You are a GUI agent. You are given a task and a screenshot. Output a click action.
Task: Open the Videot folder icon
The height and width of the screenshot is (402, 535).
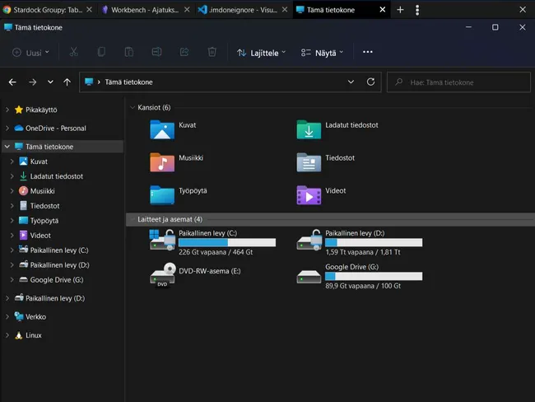pyautogui.click(x=309, y=195)
